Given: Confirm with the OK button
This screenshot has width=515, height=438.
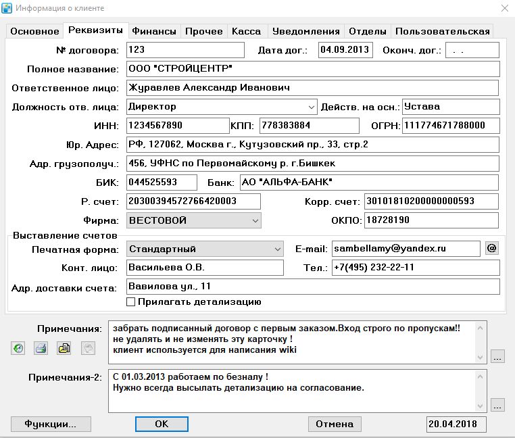Looking at the screenshot, I should click(x=162, y=424).
